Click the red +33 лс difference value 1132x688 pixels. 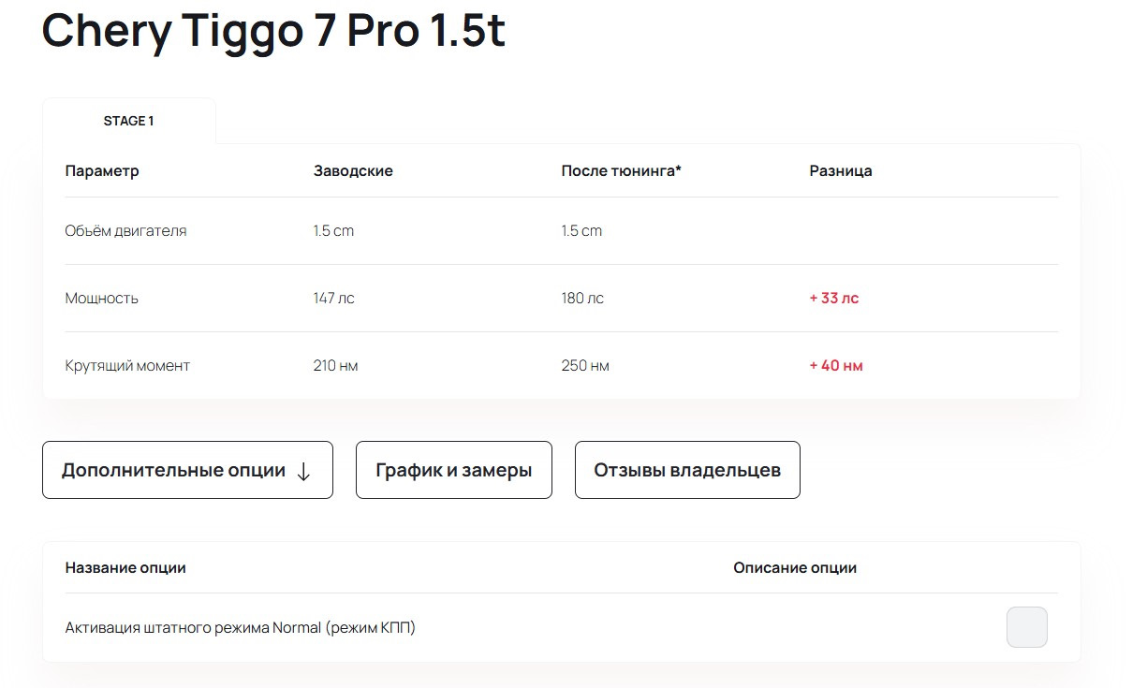tap(833, 299)
